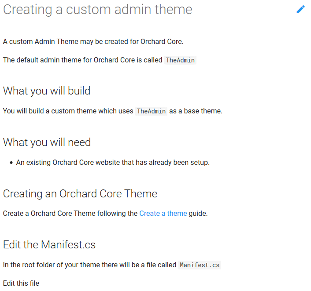Image resolution: width=311 pixels, height=291 pixels.
Task: Click the 'What you will need' heading
Action: (x=47, y=142)
